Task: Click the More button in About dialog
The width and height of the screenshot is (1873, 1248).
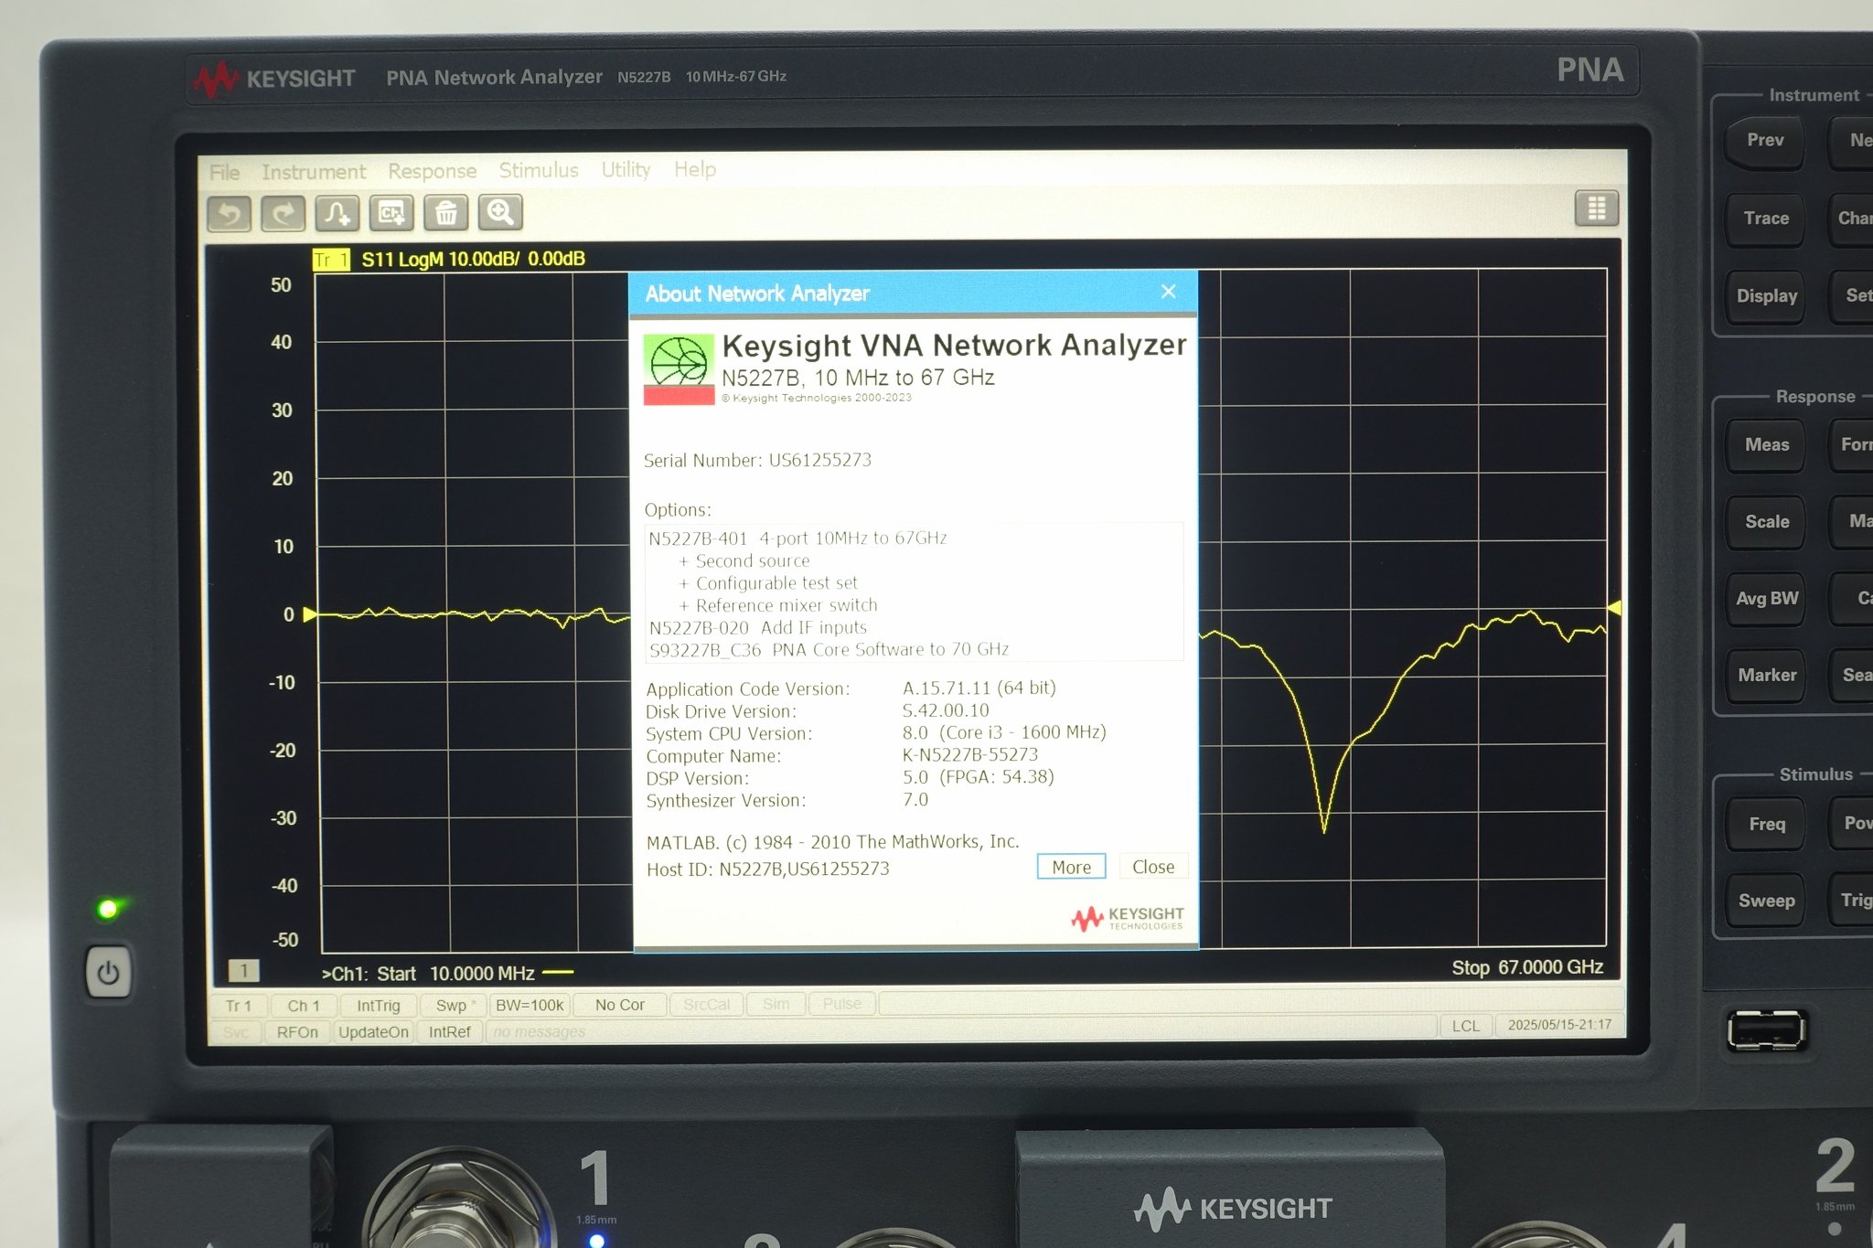Action: tap(1071, 867)
